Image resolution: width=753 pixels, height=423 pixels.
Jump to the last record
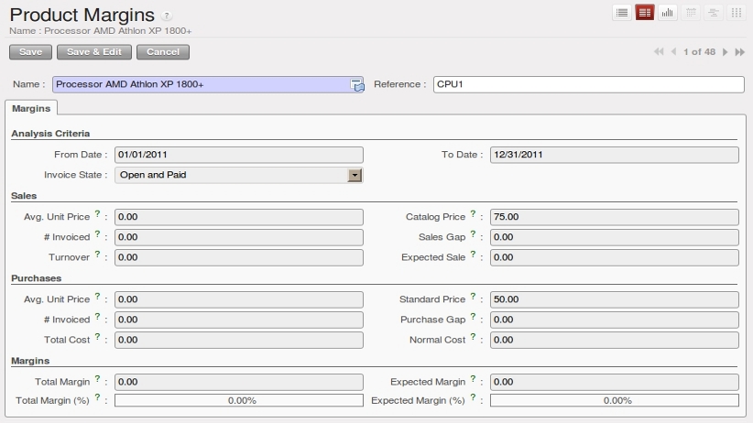(x=740, y=52)
